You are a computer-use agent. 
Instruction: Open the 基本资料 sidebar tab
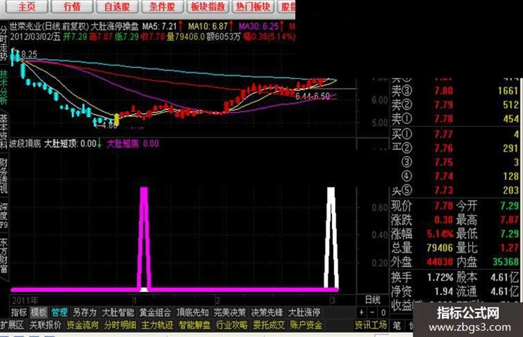coord(4,132)
